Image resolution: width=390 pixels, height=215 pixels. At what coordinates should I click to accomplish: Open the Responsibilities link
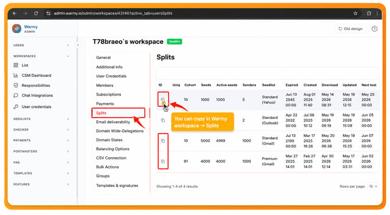tap(36, 85)
